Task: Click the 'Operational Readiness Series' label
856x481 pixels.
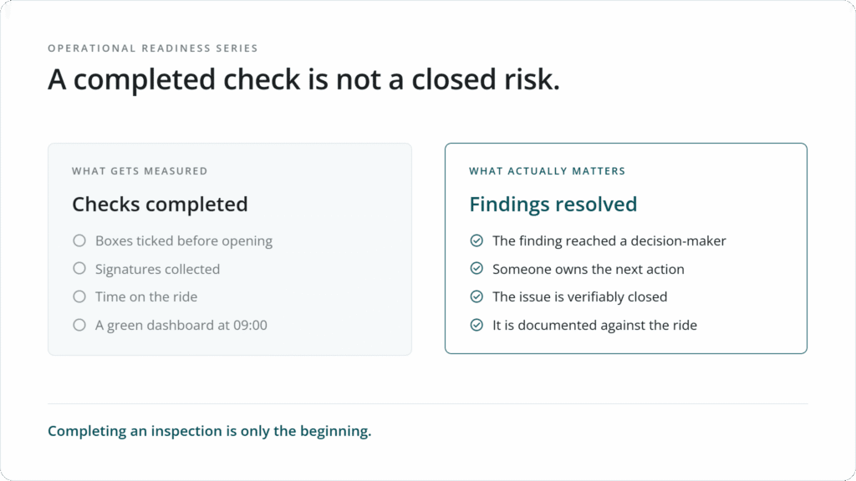Action: pos(153,48)
